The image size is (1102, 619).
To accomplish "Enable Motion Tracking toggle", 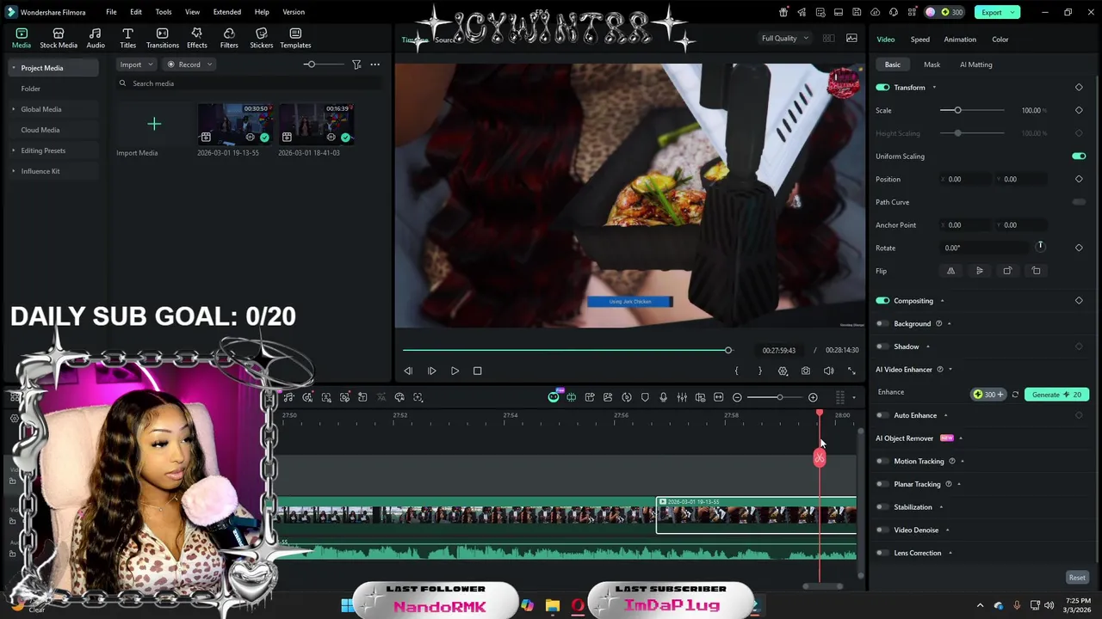I will coord(882,462).
